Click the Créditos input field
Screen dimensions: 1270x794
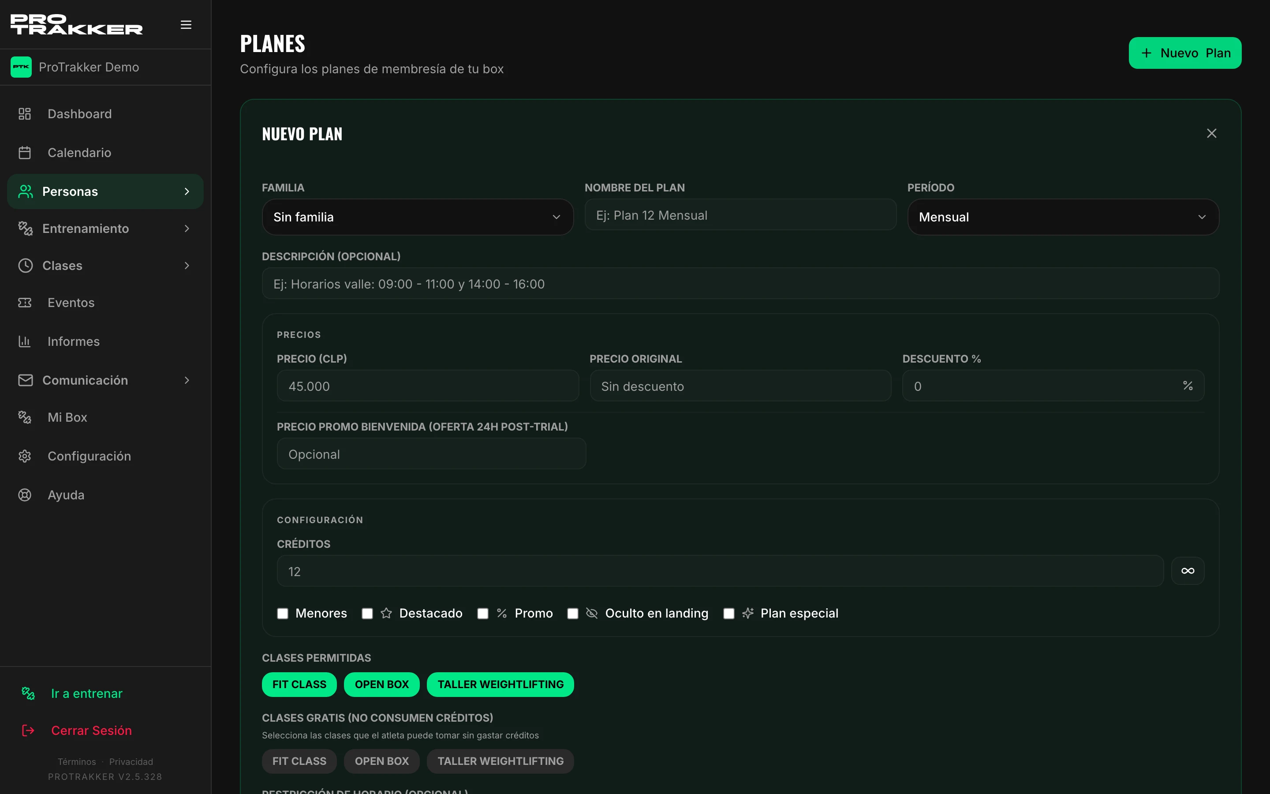point(720,571)
